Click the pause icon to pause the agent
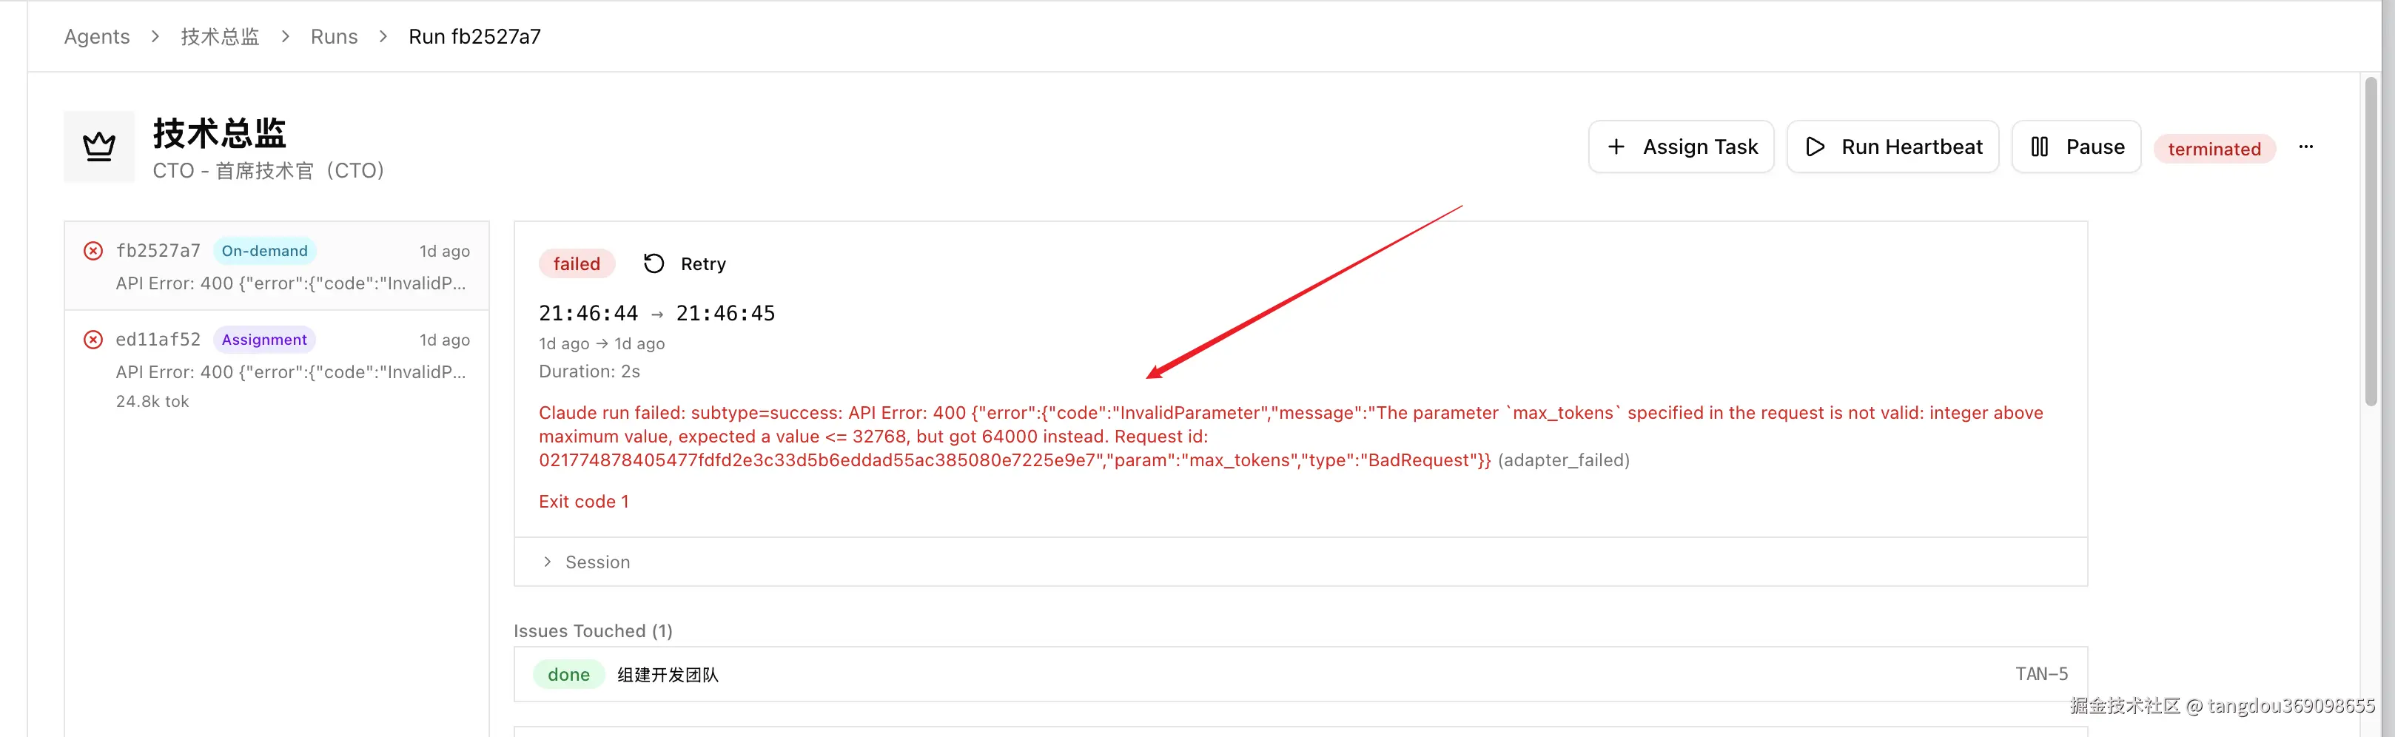 pyautogui.click(x=2039, y=147)
